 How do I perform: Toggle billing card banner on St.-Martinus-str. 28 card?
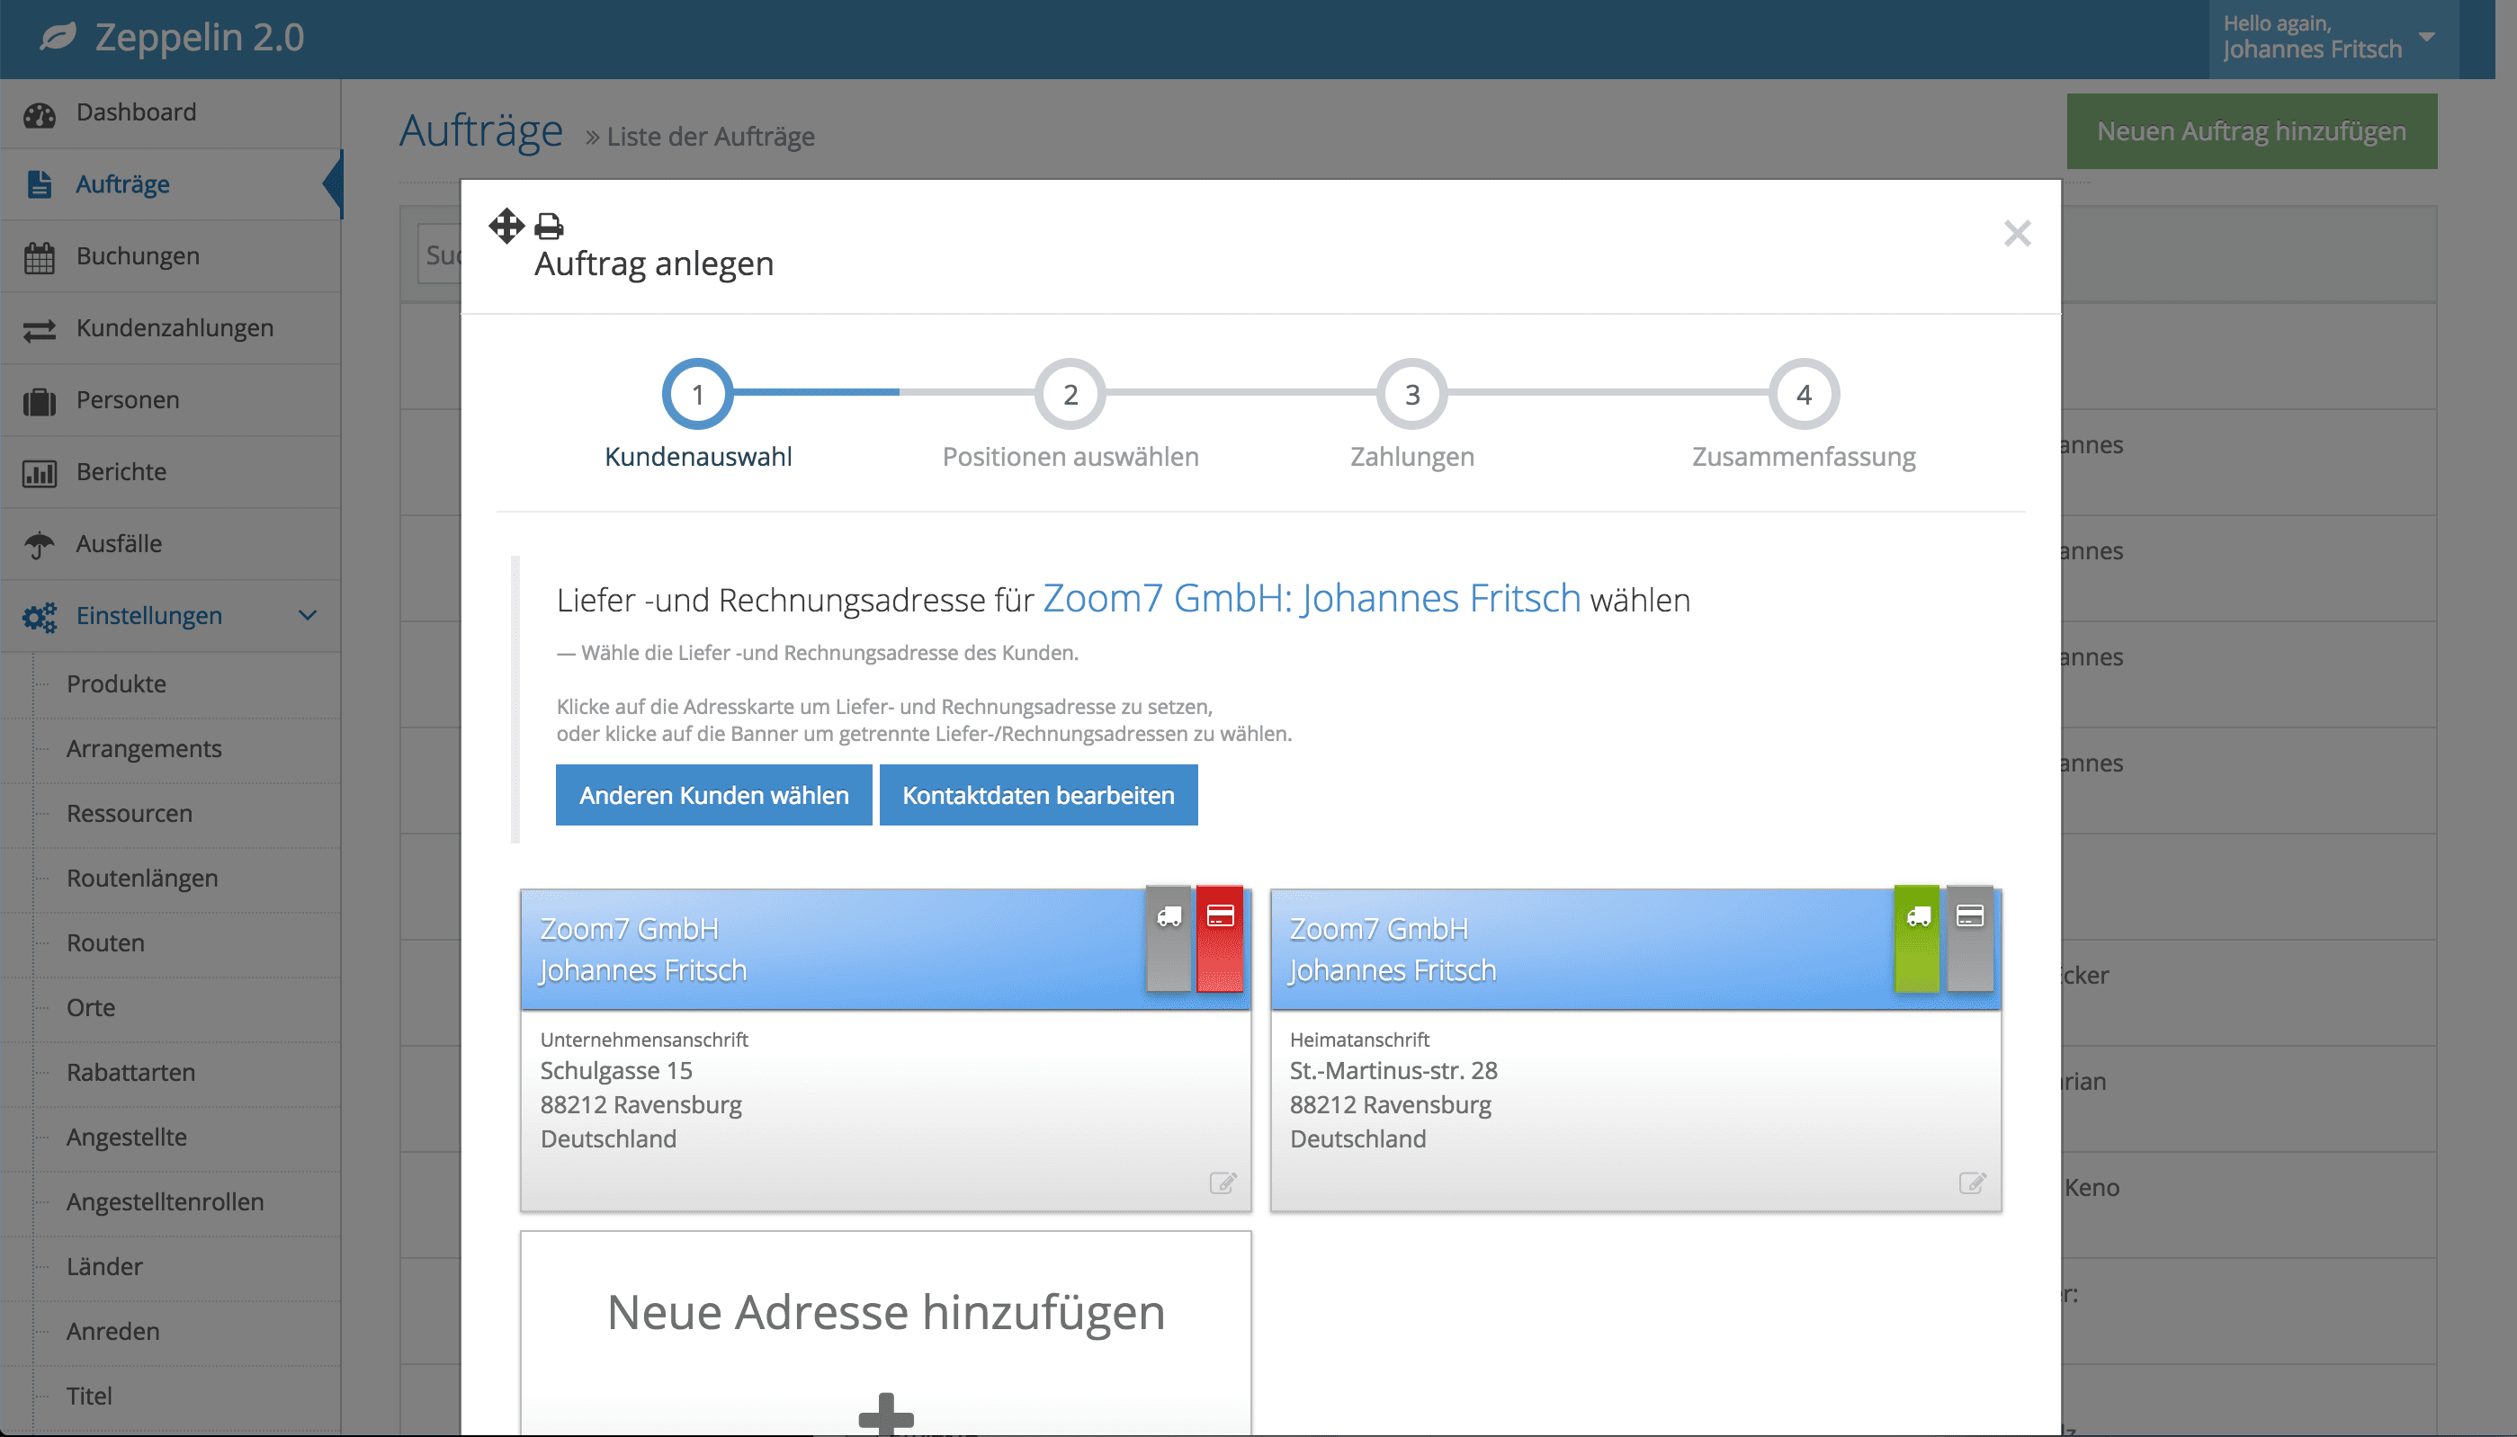click(1969, 939)
